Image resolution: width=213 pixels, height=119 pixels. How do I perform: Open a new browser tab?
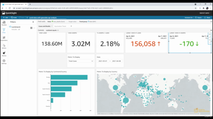[x=30, y=4]
